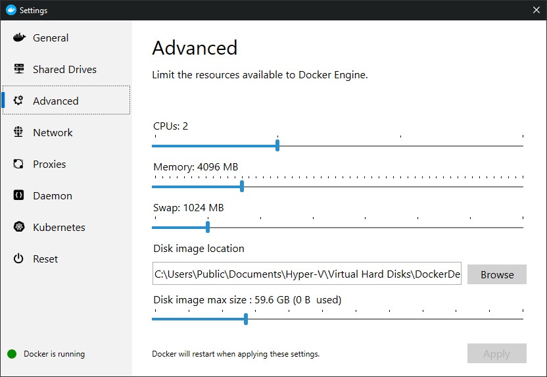Screen dimensions: 547x377
Task: Click the 'Limit the resources' description text
Action: coord(260,75)
